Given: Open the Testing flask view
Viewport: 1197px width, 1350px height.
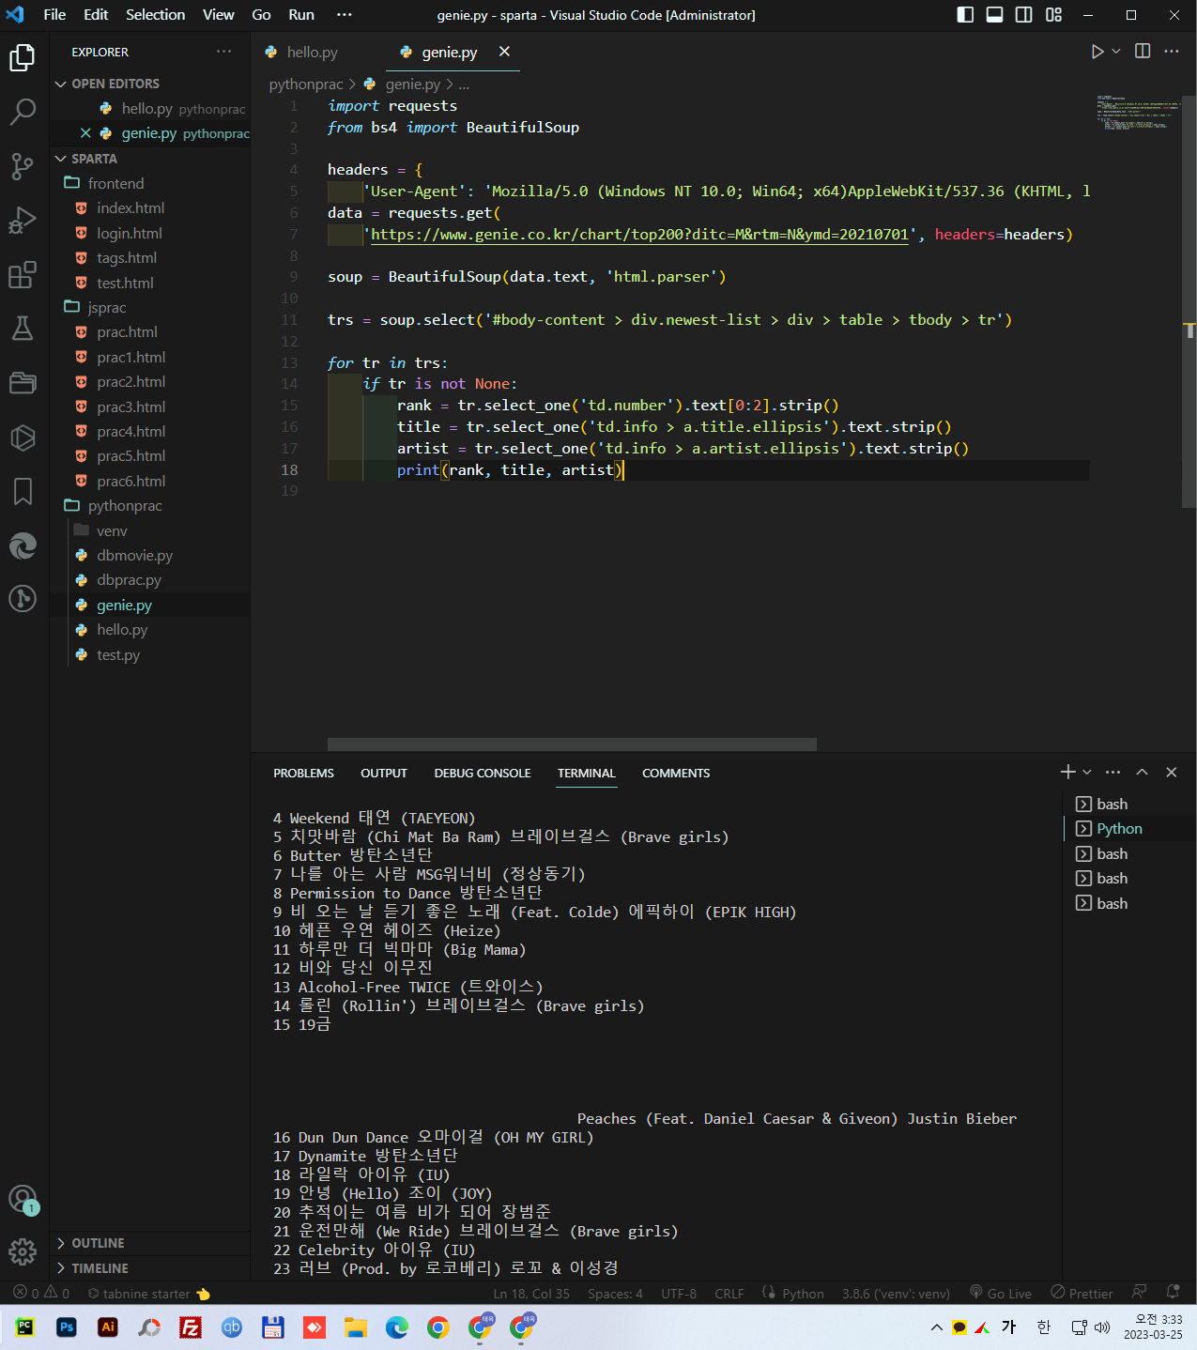Looking at the screenshot, I should [23, 329].
